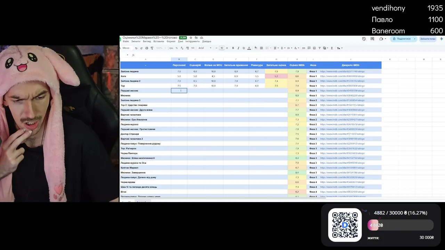Open the cell borders menu
The height and width of the screenshot is (250, 445).
point(261,48)
